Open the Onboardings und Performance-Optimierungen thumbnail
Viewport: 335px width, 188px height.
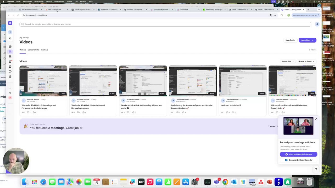coord(43,81)
